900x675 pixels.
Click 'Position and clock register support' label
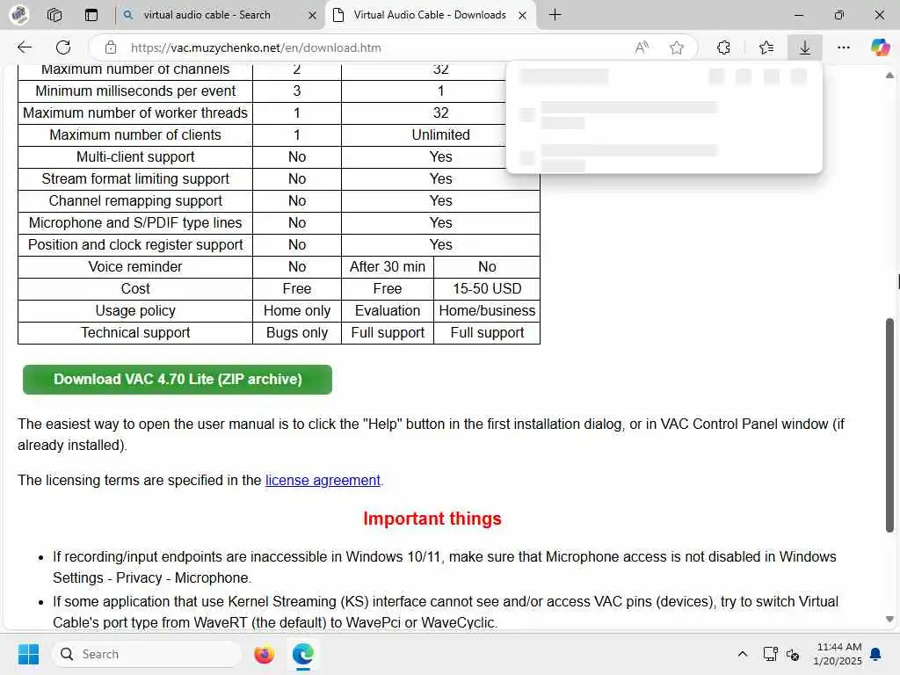[134, 245]
